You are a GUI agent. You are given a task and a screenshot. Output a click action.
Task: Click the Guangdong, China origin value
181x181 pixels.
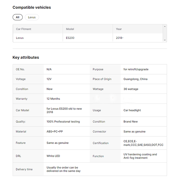(x=135, y=79)
